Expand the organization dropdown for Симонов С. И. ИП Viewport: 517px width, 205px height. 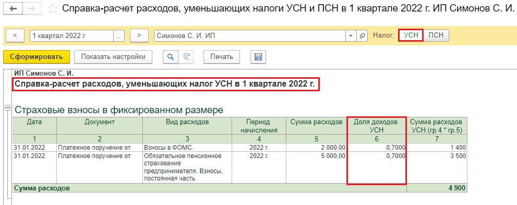[x=351, y=35]
